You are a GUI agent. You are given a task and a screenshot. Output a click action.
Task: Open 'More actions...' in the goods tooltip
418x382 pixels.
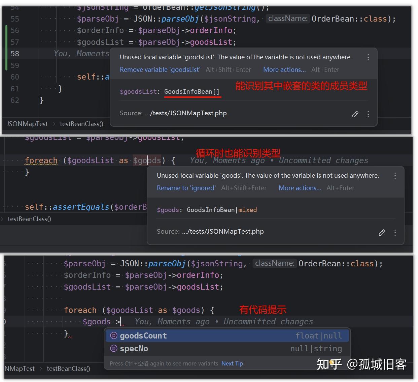tap(300, 188)
